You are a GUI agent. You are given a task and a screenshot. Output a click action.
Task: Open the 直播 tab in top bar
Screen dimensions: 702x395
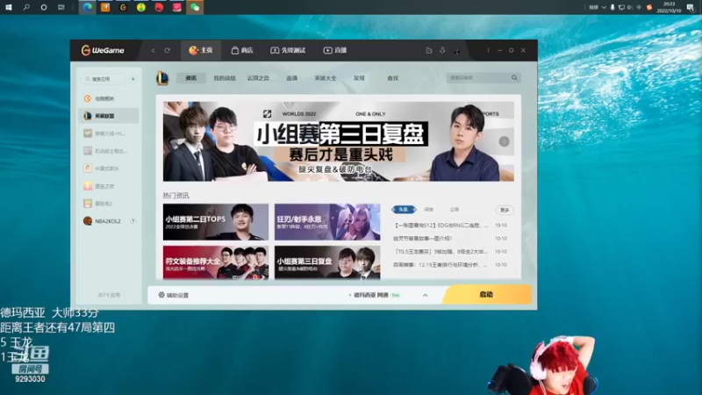click(x=335, y=50)
